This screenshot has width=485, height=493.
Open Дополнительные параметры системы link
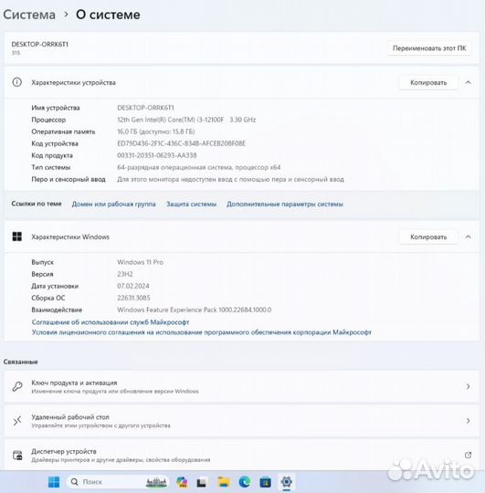(x=285, y=205)
